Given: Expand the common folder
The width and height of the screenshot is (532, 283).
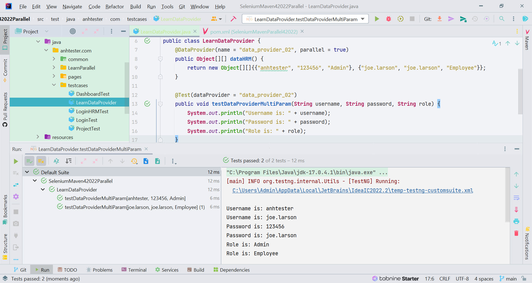Looking at the screenshot, I should [54, 59].
